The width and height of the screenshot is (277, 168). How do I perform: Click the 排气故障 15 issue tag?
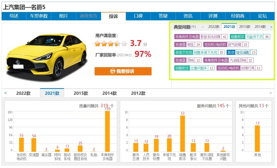[x=226, y=44]
